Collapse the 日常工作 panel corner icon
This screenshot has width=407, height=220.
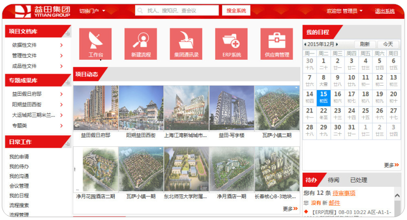[x=67, y=144]
